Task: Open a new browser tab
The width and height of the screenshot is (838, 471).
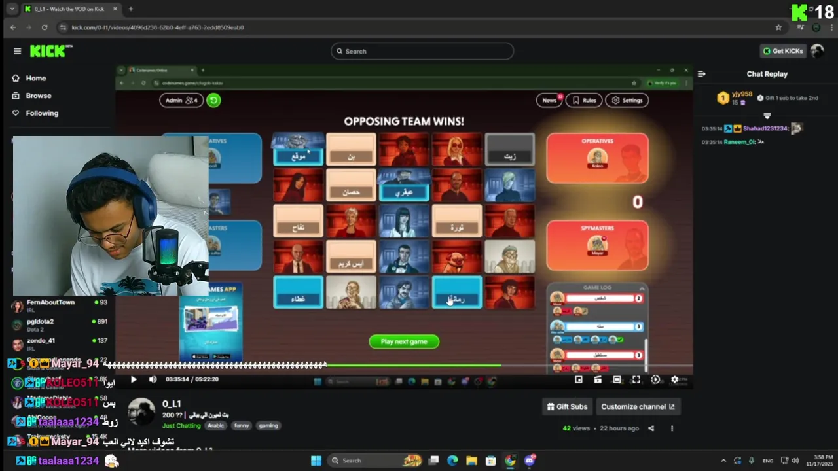Action: 130,9
